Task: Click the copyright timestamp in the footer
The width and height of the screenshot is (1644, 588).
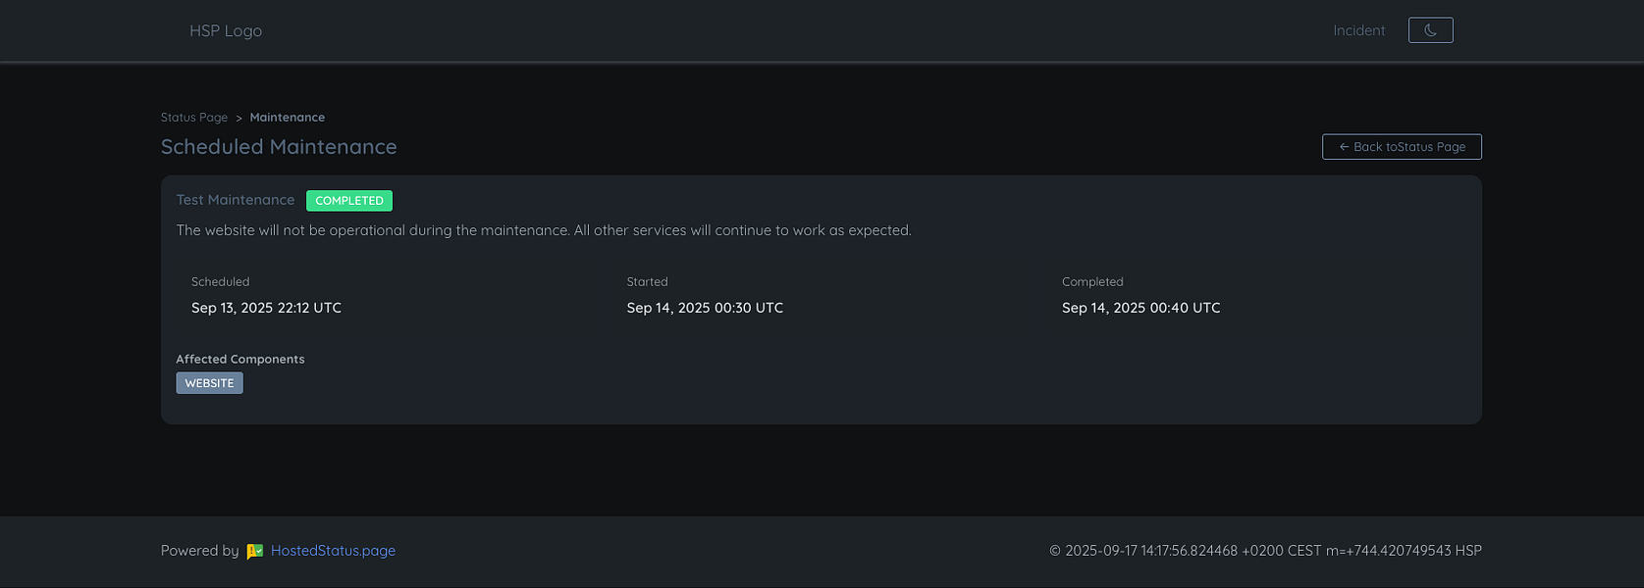Action: click(1265, 551)
